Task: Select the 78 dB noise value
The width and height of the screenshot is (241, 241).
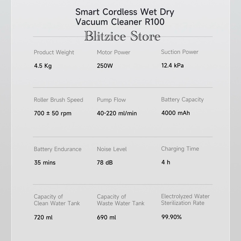Action: 105,162
